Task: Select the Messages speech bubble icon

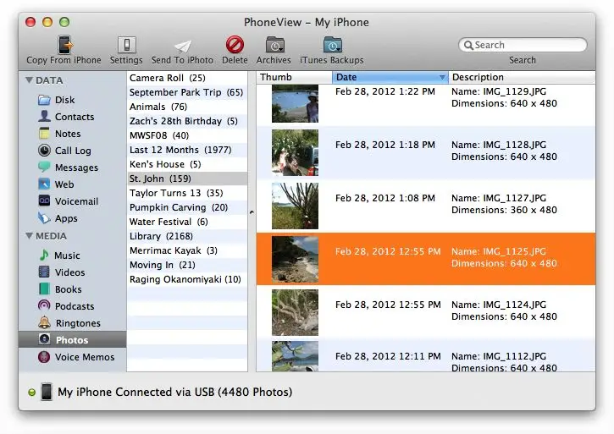Action: (x=44, y=167)
